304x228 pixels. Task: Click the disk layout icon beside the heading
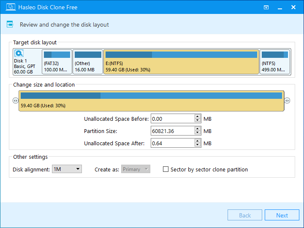[x=9, y=24]
